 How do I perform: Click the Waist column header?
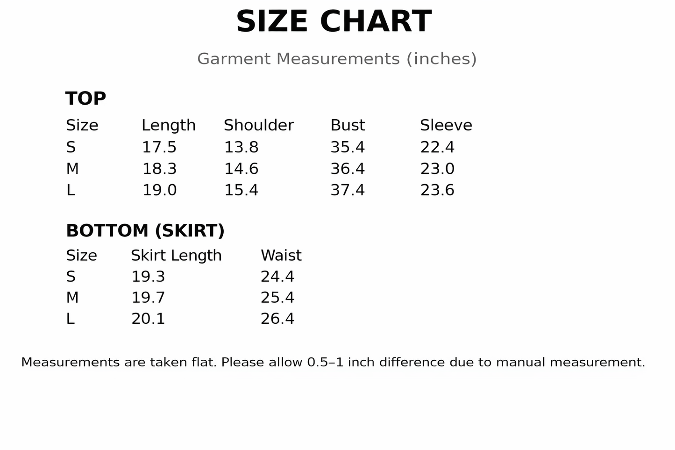click(x=281, y=256)
